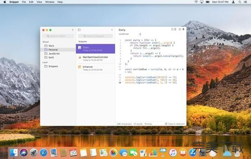Click the Curry title in the editor
The height and width of the screenshot is (159, 251).
tap(122, 30)
